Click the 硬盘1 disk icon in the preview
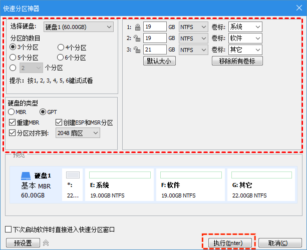This screenshot has height=250, width=307. coord(26,176)
